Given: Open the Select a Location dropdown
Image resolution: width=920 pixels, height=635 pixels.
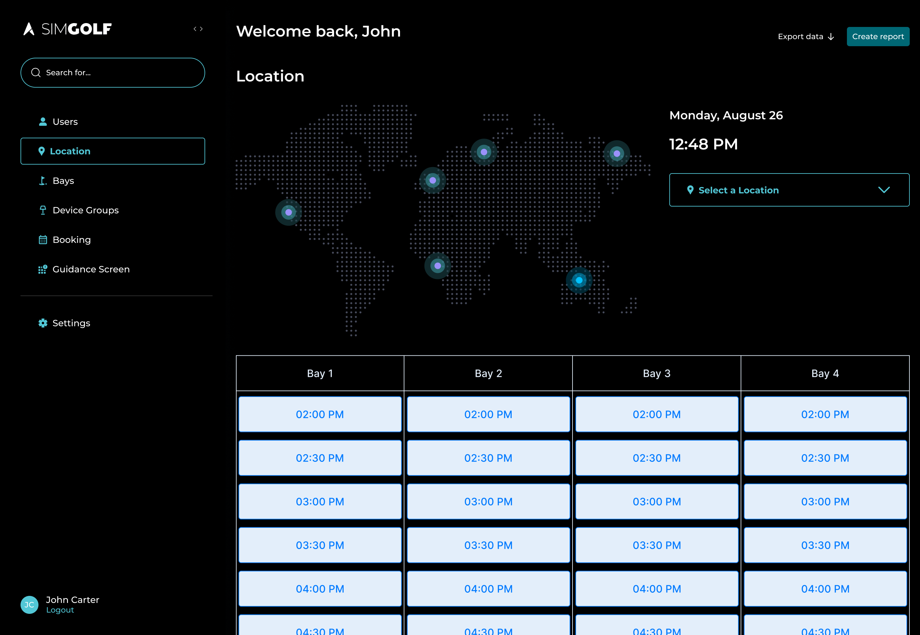Looking at the screenshot, I should [789, 190].
